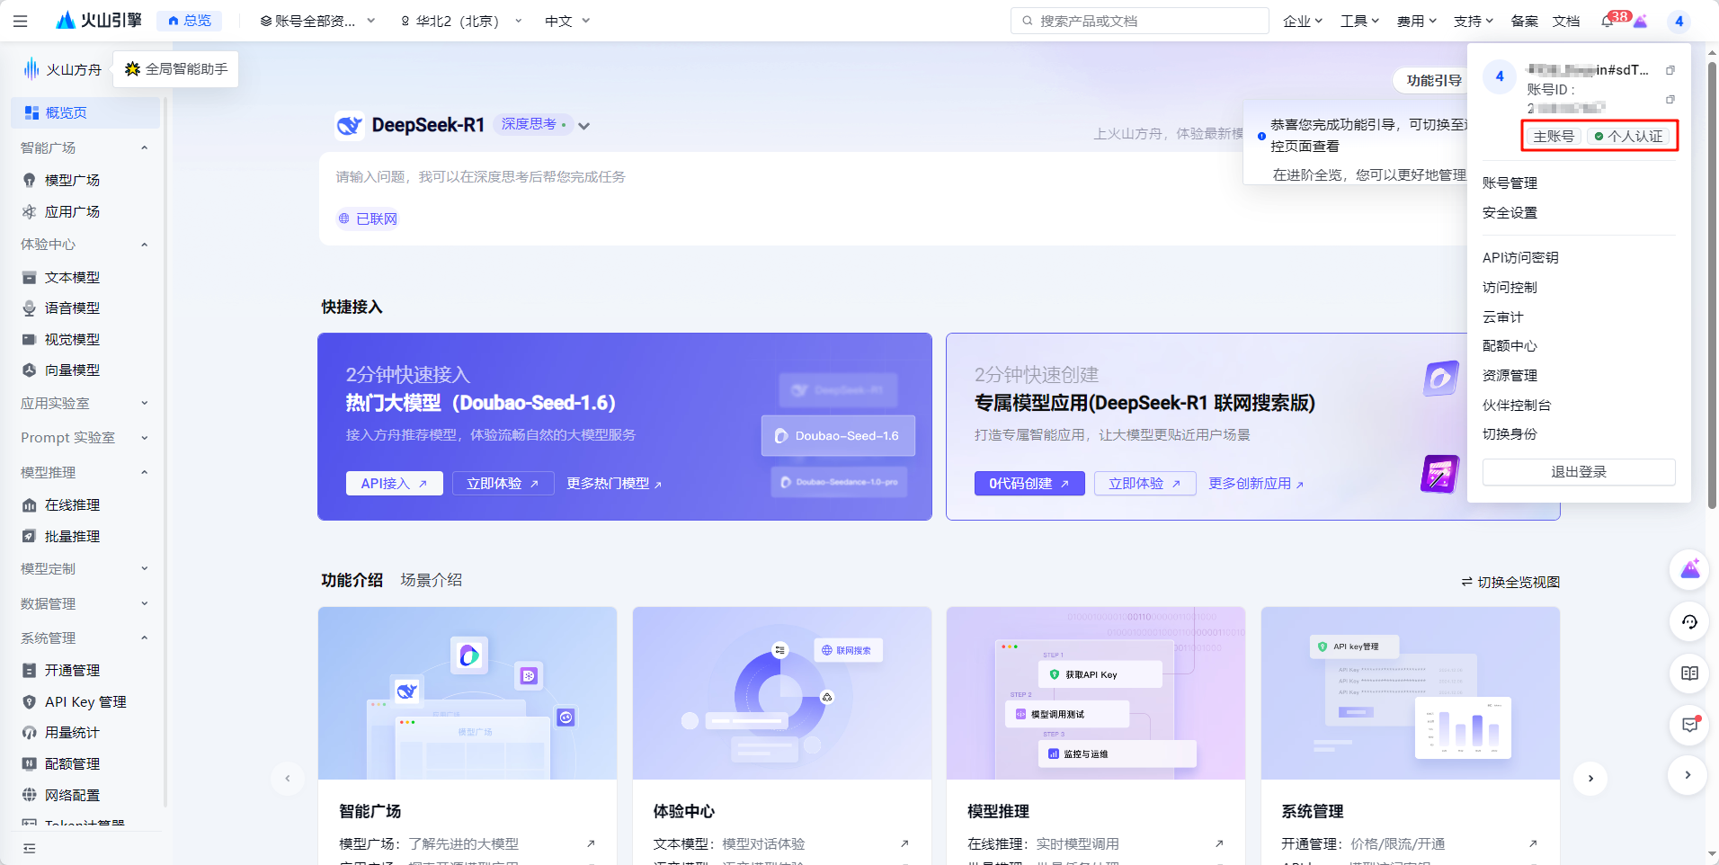
Task: Select API访问密钥 in the account menu
Action: pyautogui.click(x=1520, y=258)
